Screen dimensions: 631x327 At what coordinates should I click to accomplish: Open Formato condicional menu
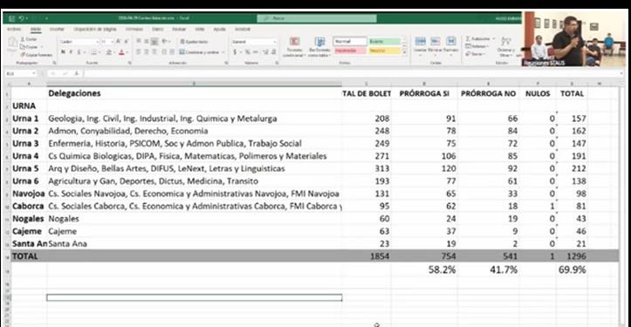tap(294, 47)
